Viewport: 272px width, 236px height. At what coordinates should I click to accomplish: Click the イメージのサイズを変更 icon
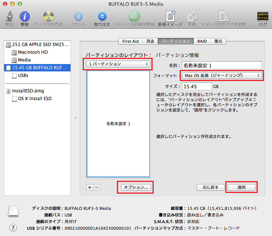223,16
